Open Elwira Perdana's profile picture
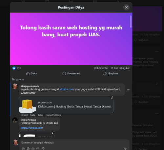Viewport: 164px width, 150px height. click(x=15, y=120)
